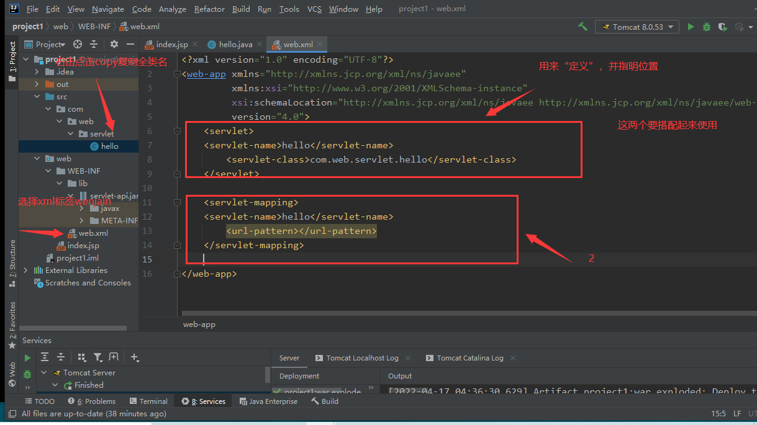Open the Navigate menu
The image size is (757, 425).
(107, 9)
